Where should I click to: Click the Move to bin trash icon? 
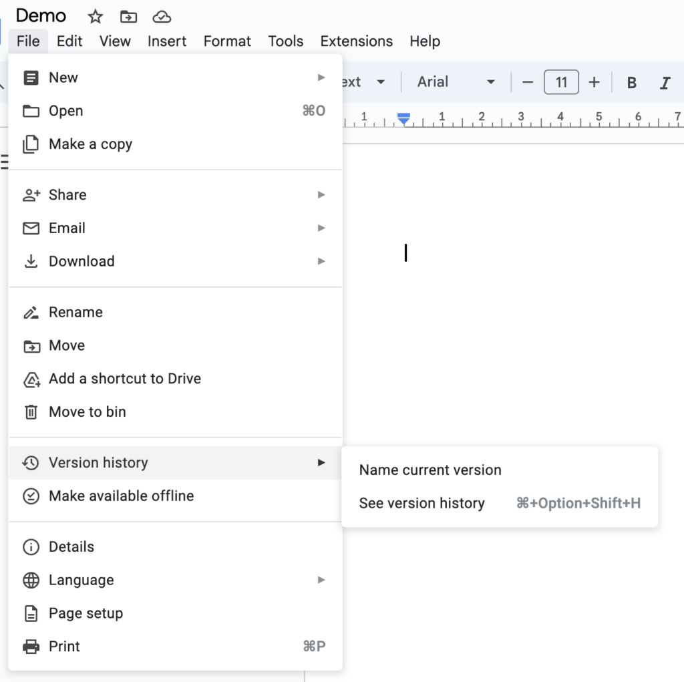pyautogui.click(x=31, y=412)
